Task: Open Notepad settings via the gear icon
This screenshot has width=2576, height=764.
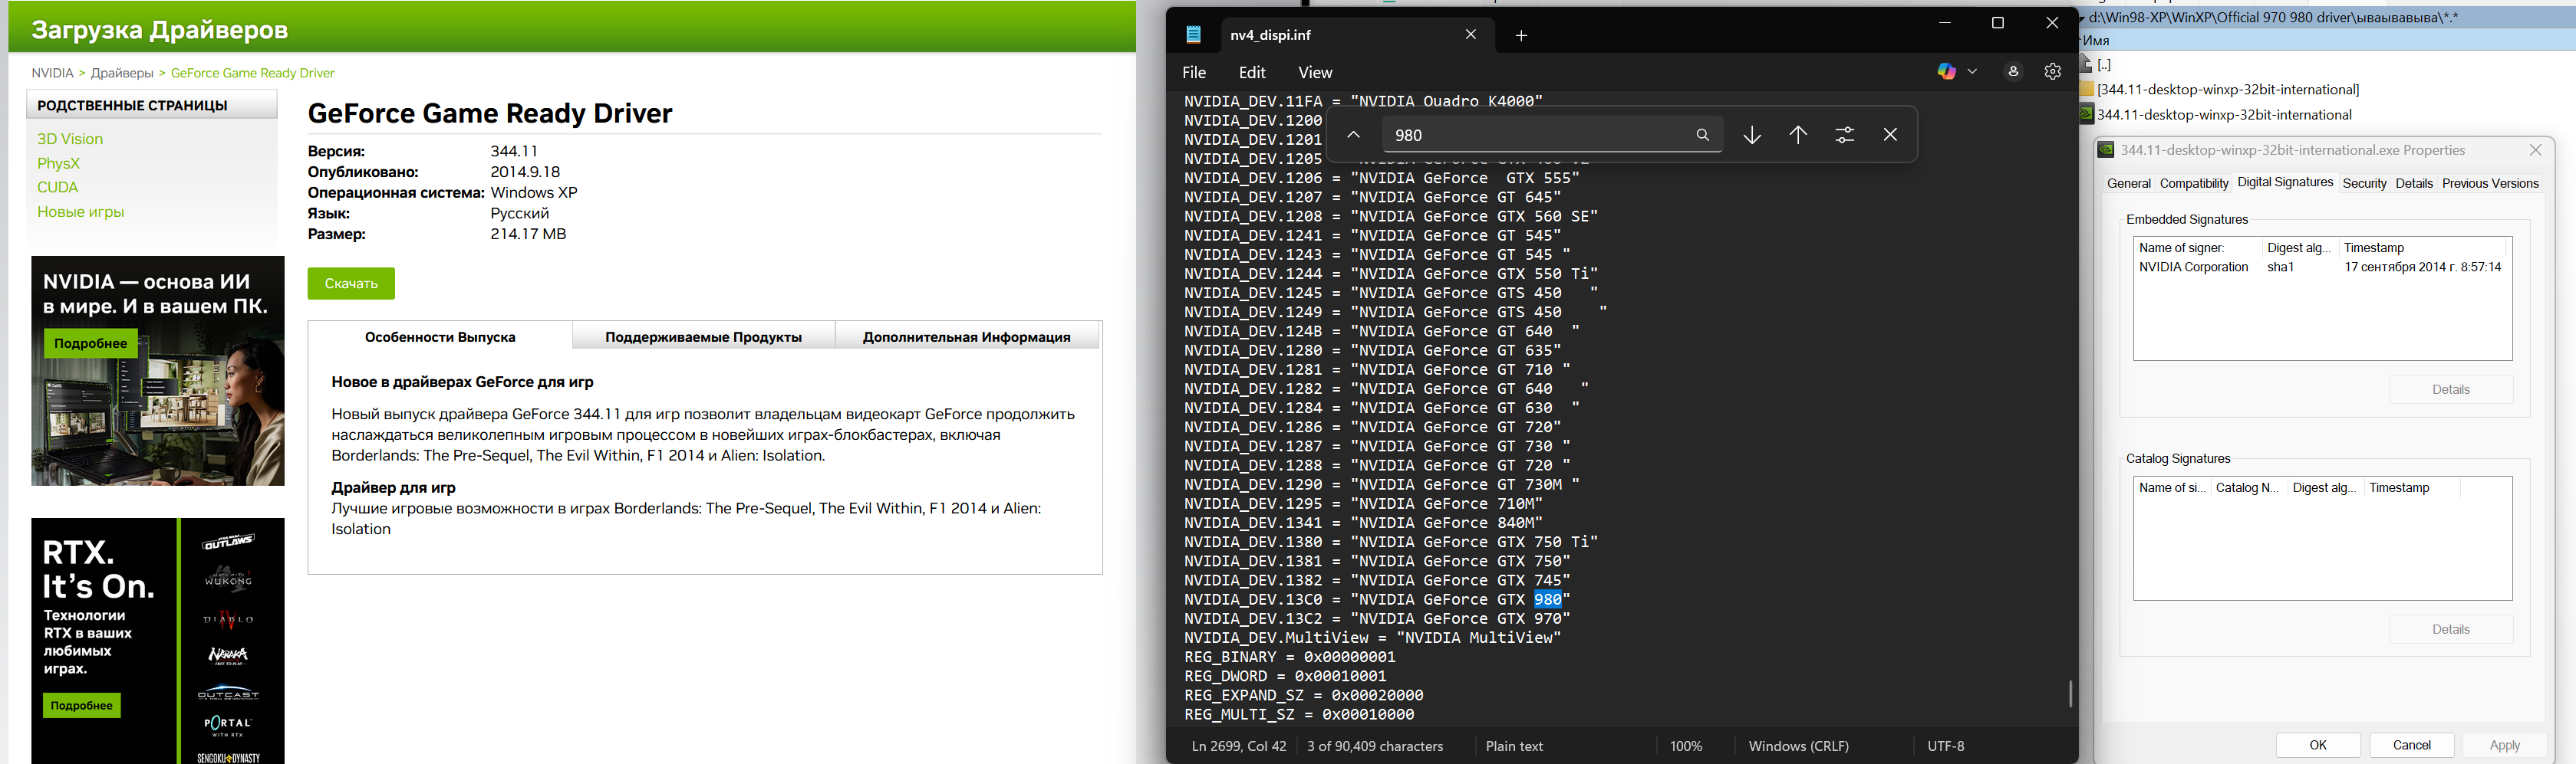Action: coord(2053,72)
